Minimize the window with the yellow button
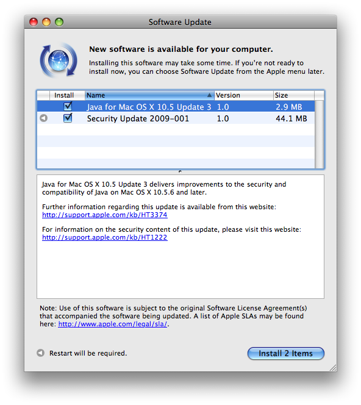 coord(46,22)
